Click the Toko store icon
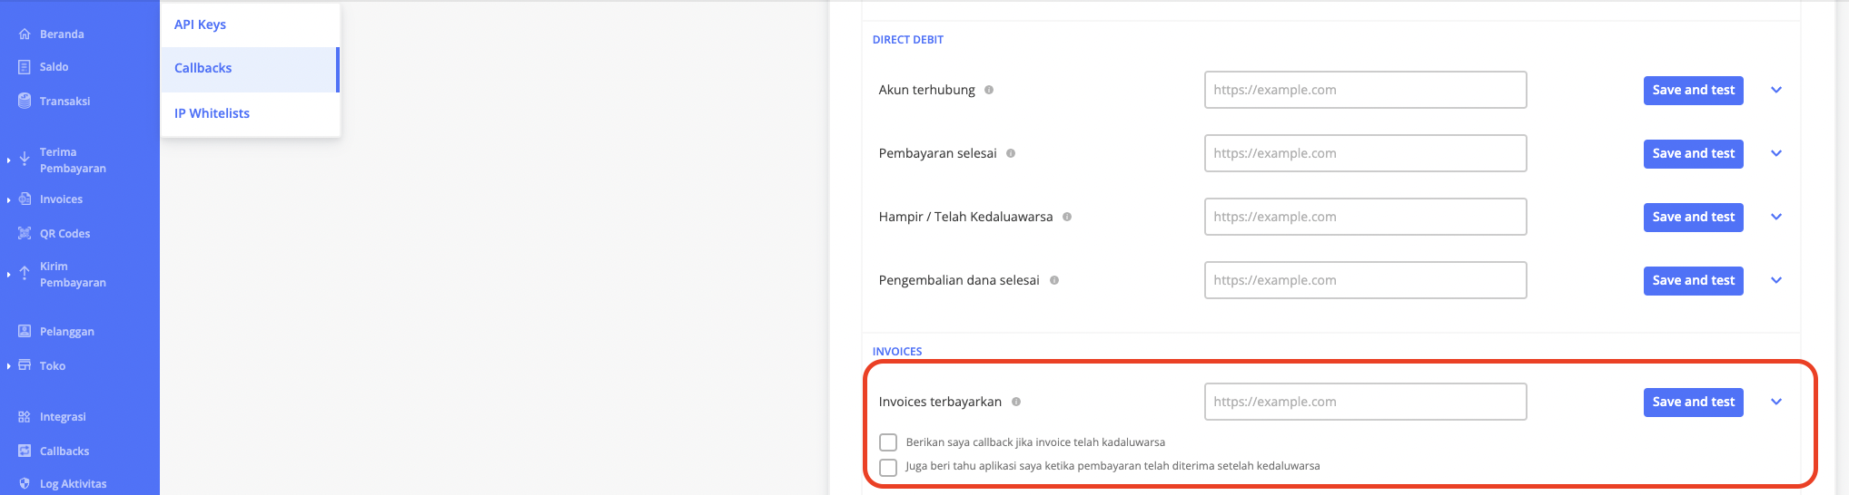1849x495 pixels. 25,365
